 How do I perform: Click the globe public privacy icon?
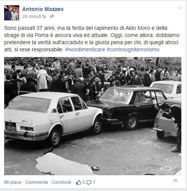[x=52, y=16]
